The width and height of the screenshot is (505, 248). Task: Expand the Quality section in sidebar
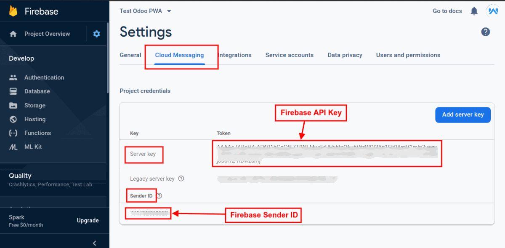pyautogui.click(x=50, y=179)
